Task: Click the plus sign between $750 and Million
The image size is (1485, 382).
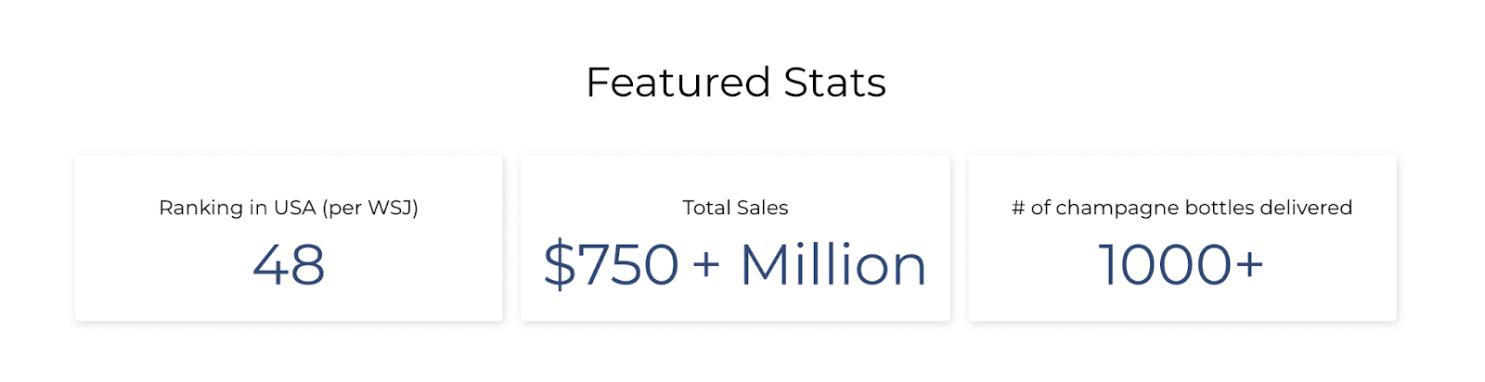Action: pyautogui.click(x=706, y=265)
